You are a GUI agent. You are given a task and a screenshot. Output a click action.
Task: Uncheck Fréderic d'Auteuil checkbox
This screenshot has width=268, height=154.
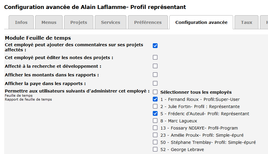[155, 113]
